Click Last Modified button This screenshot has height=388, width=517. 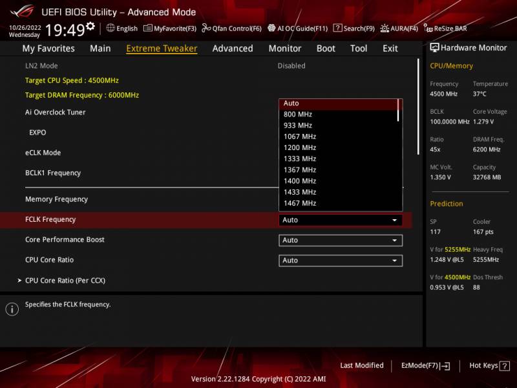362,365
